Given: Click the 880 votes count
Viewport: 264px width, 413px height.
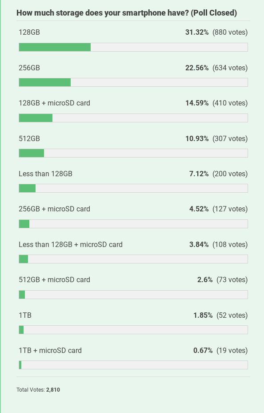Looking at the screenshot, I should point(230,32).
